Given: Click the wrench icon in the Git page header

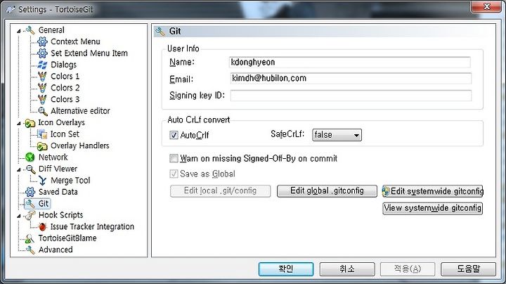Looking at the screenshot, I should [x=160, y=32].
